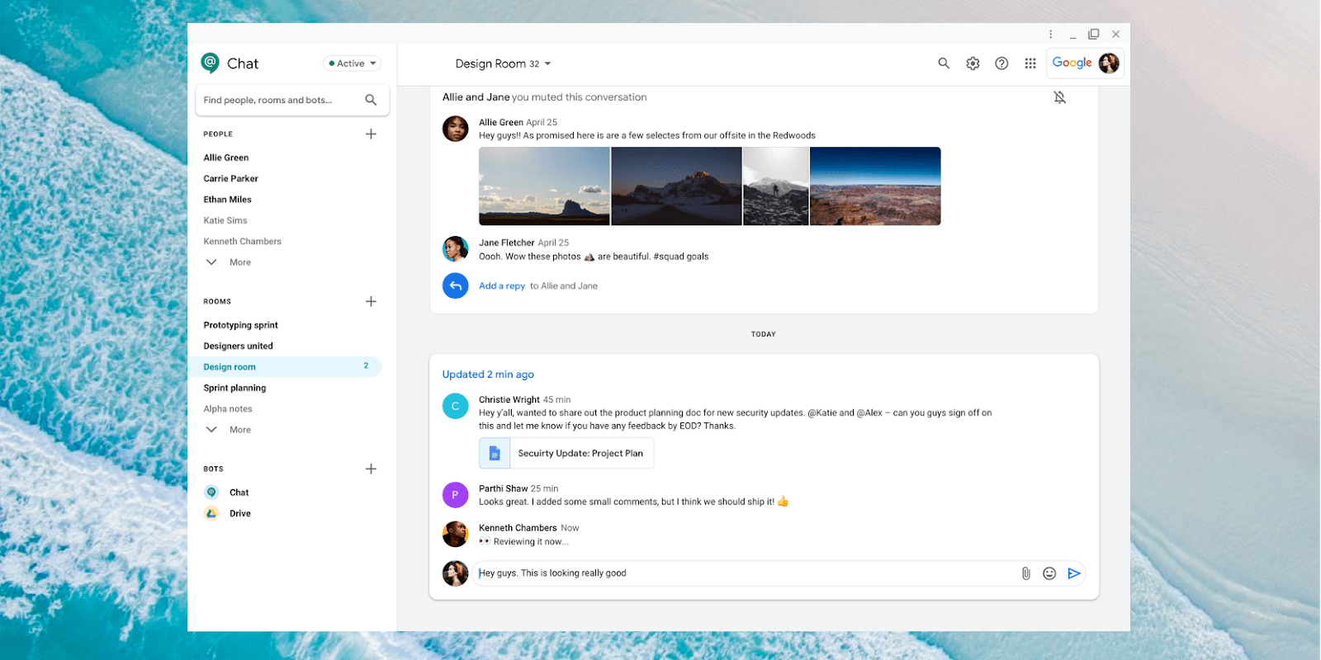Send the message with the arrow icon
Viewport: 1321px width, 660px height.
(1074, 573)
